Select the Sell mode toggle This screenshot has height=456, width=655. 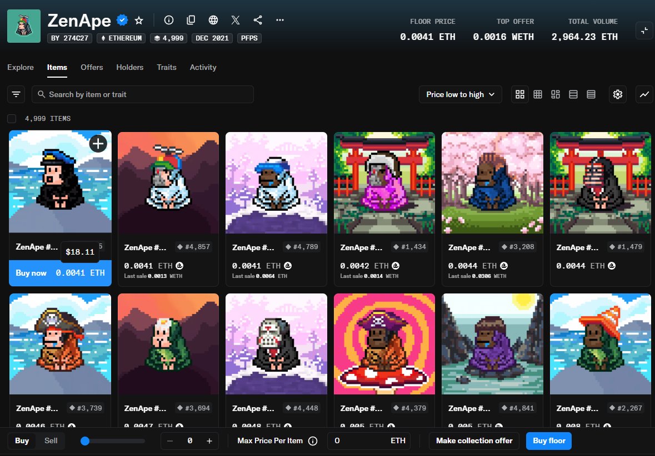51,440
